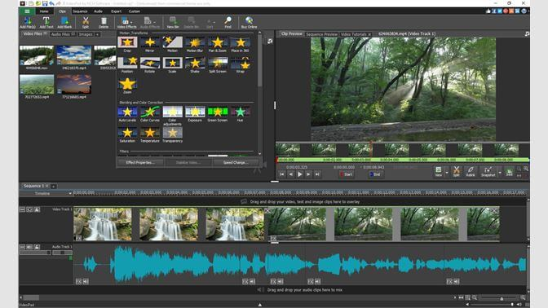This screenshot has width=548, height=308.
Task: Select the Crop effect
Action: [x=127, y=44]
